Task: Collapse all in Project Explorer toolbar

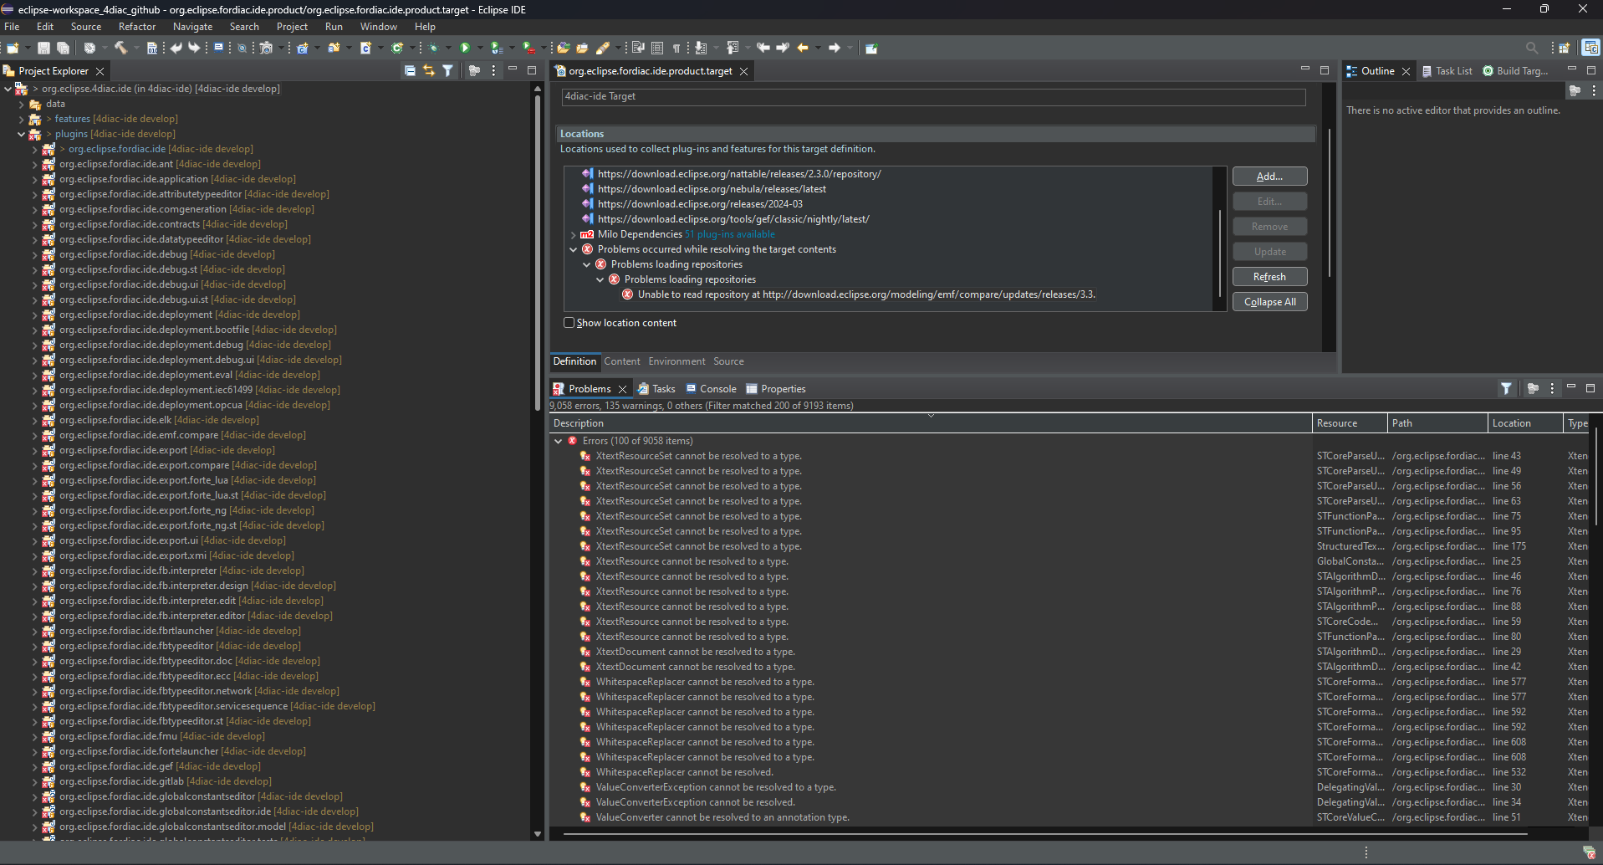Action: click(x=410, y=71)
